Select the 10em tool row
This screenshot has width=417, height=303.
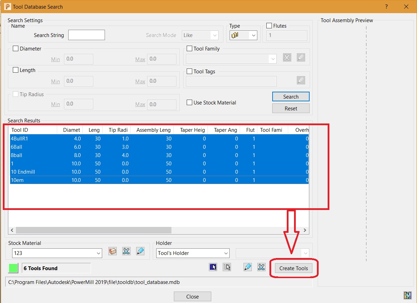point(159,180)
